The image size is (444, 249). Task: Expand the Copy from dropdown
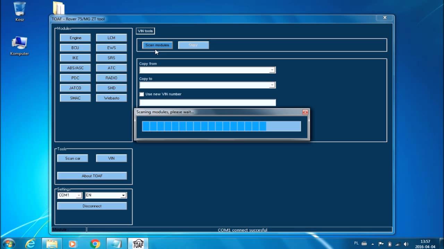pyautogui.click(x=272, y=70)
